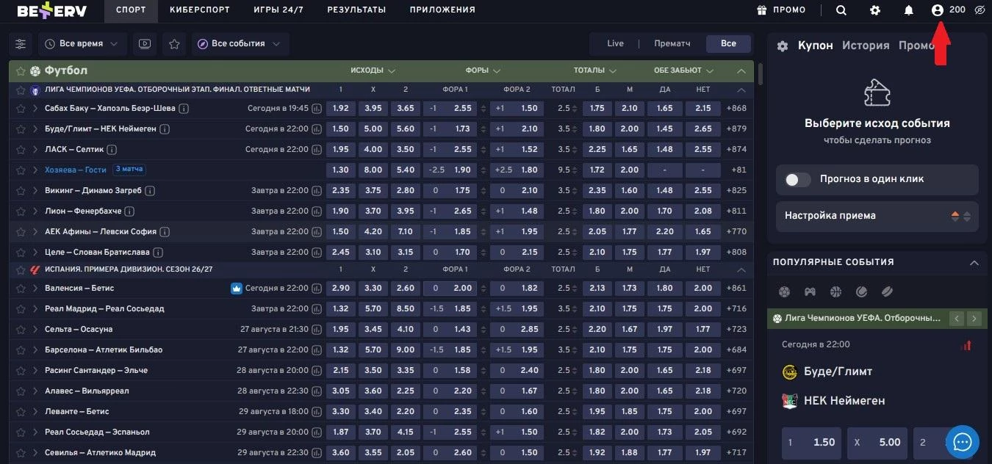The image size is (992, 464).
Task: Open the event filter sliders icon
Action: (21, 44)
